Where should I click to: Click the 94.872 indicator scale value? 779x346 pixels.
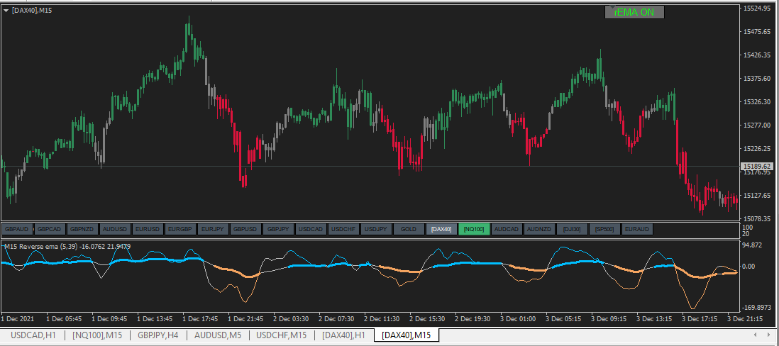[752, 245]
